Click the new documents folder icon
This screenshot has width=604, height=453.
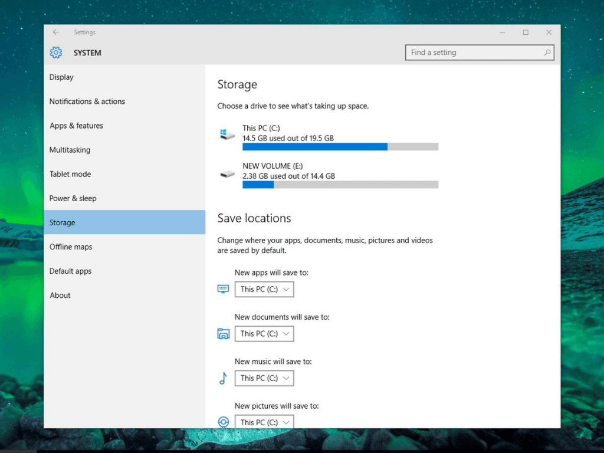pos(223,334)
